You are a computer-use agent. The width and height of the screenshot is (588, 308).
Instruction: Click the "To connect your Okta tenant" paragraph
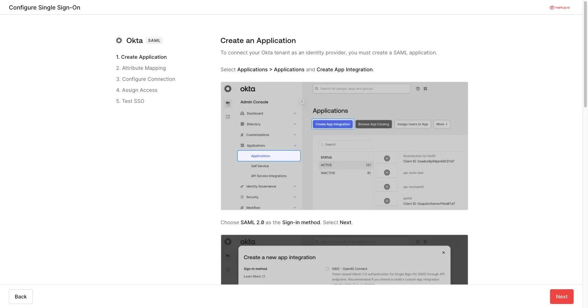[x=329, y=53]
